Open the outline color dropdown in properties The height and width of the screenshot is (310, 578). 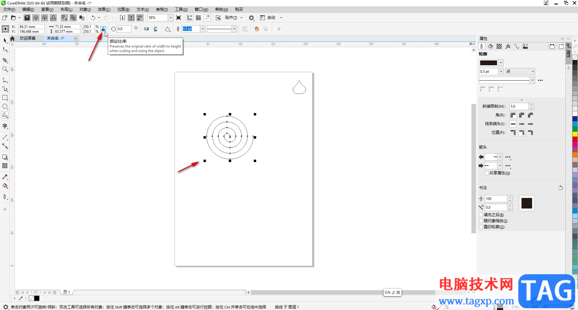pyautogui.click(x=501, y=63)
